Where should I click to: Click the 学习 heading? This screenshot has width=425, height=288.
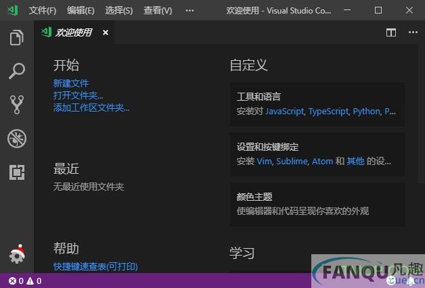click(x=242, y=253)
